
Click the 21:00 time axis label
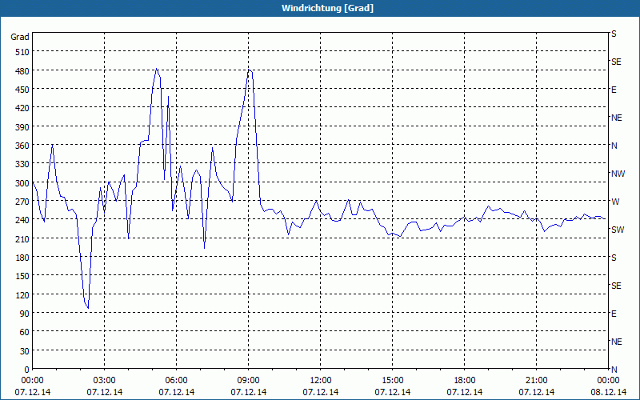536,381
